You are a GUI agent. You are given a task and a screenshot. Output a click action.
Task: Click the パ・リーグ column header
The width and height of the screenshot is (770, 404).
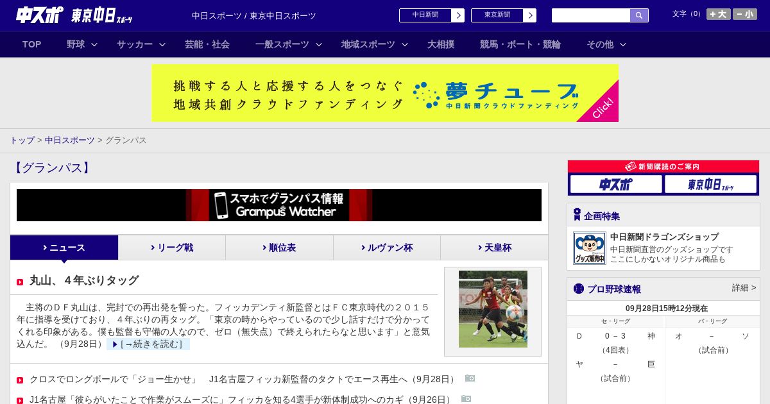tap(712, 321)
